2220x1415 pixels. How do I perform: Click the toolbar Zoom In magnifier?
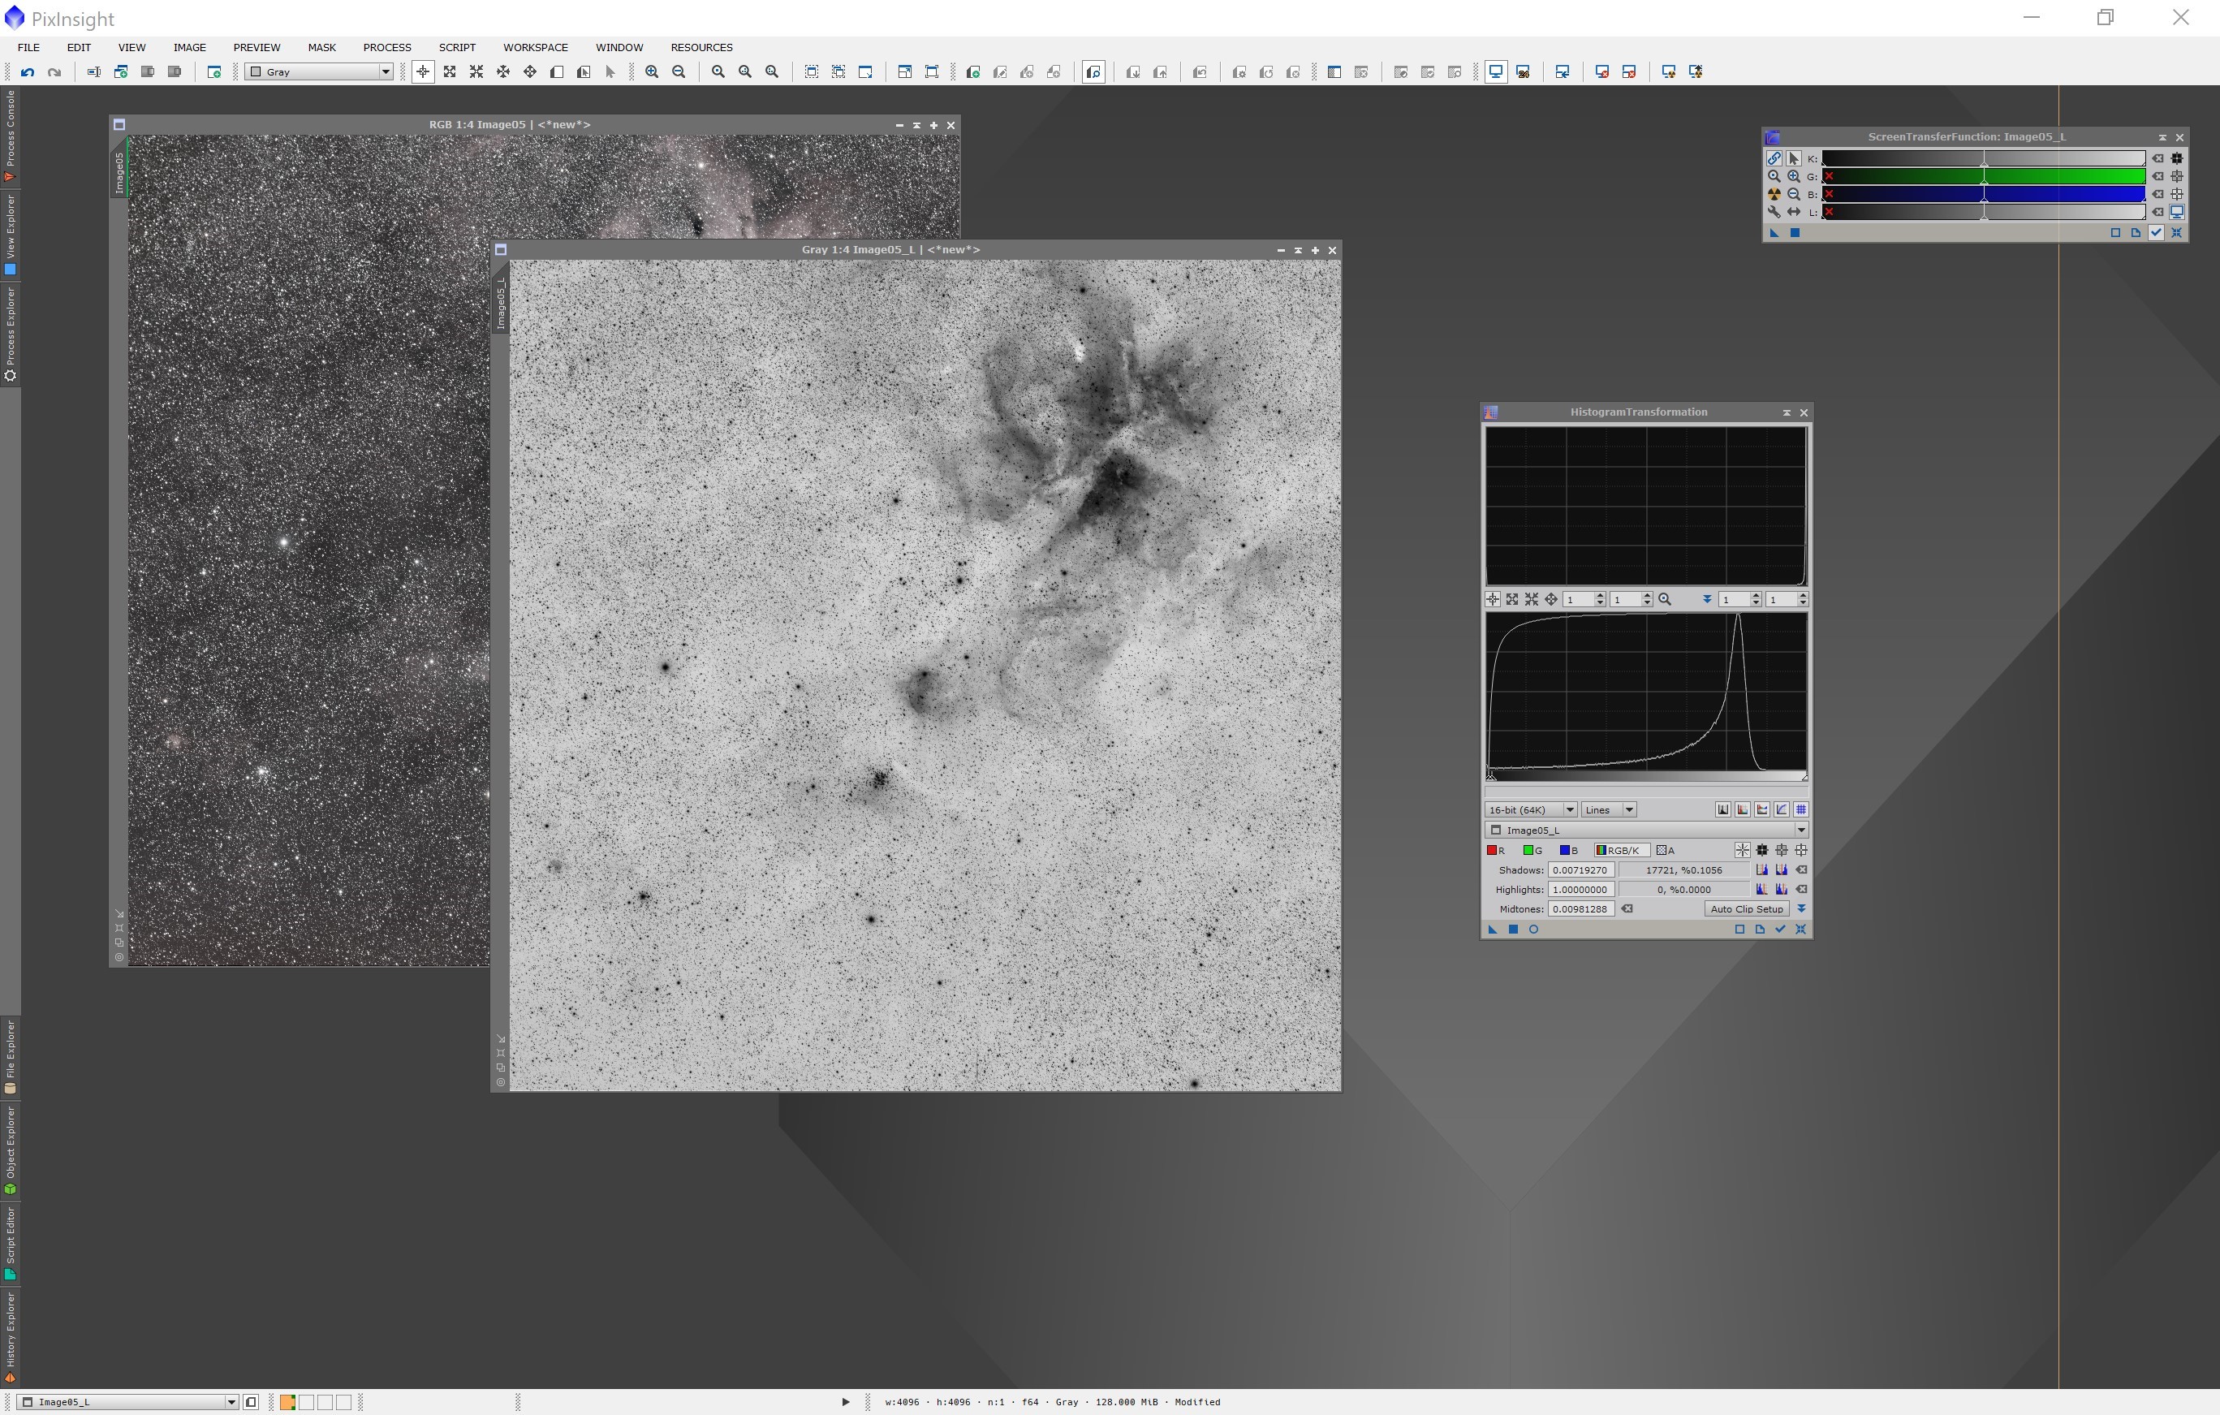click(652, 72)
